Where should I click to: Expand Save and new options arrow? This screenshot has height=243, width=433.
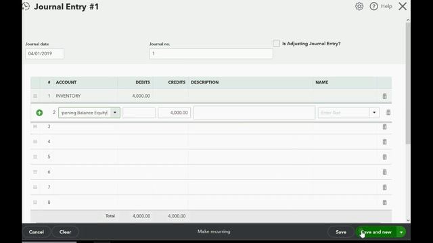pyautogui.click(x=401, y=232)
